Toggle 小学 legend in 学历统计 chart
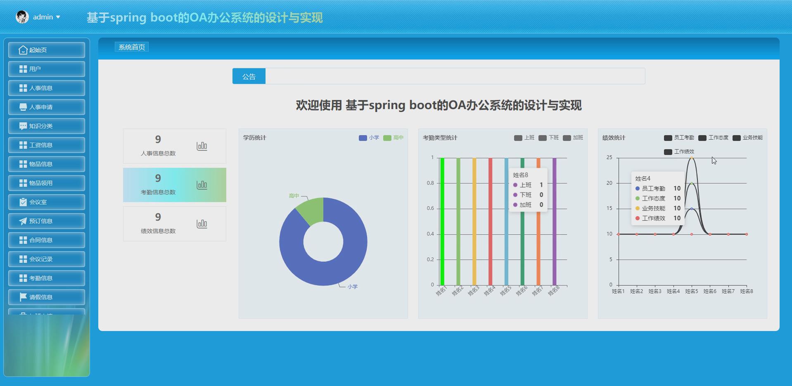 [369, 138]
